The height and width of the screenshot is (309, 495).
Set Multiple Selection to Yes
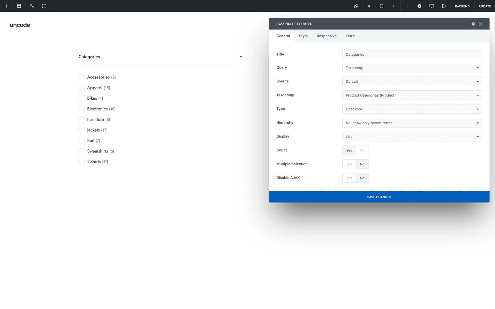[349, 164]
